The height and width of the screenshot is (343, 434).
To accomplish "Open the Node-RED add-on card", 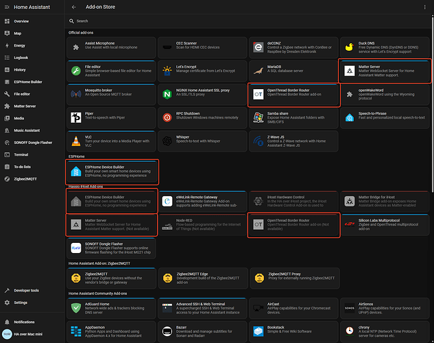I will (202, 225).
